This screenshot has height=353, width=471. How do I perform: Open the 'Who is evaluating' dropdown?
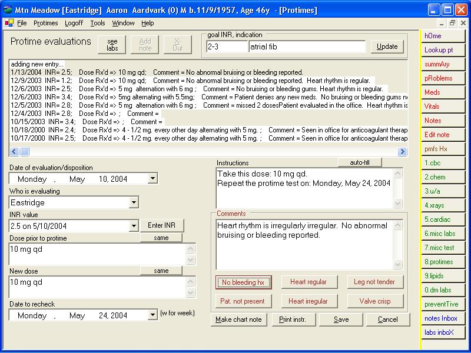tap(134, 202)
